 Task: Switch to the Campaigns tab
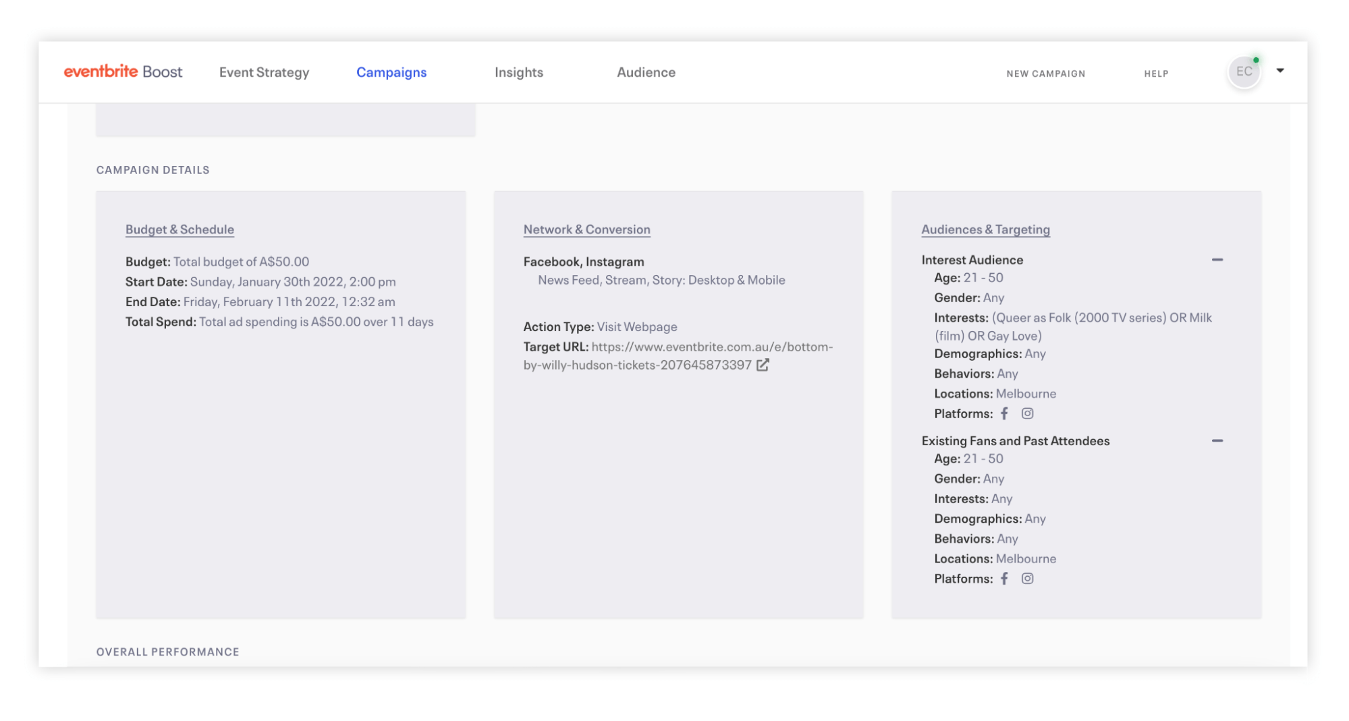pos(391,72)
